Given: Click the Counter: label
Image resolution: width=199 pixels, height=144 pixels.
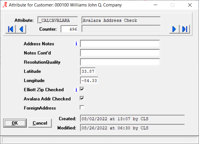Looking at the screenshot, I should pyautogui.click(x=48, y=29).
